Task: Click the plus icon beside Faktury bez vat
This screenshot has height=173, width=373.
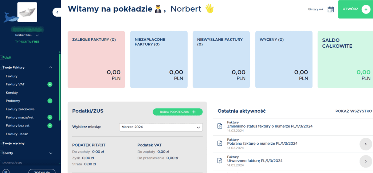Action: [50, 126]
